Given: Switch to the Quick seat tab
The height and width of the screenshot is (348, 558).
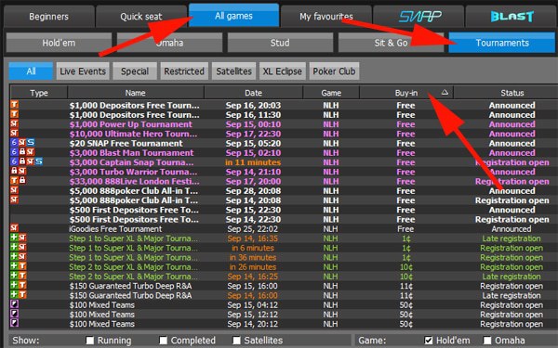Looking at the screenshot, I should pyautogui.click(x=141, y=17).
